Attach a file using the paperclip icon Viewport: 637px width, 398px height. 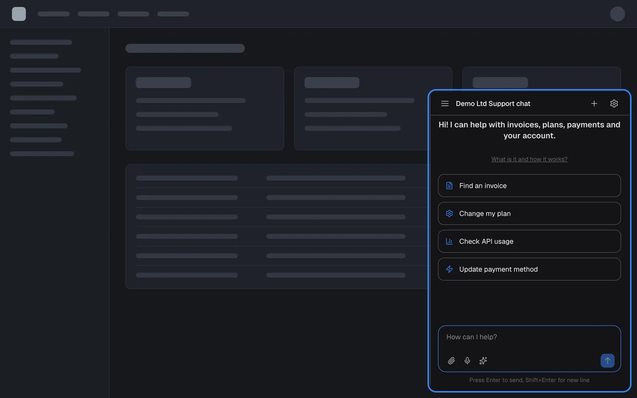[451, 360]
